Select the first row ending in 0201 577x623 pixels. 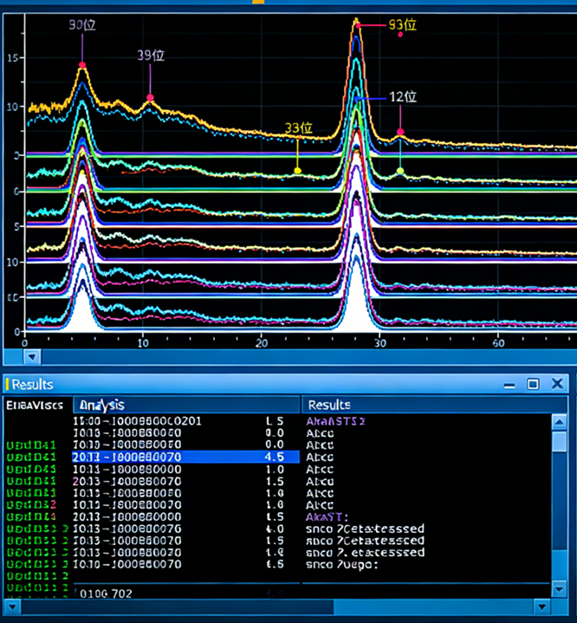coord(137,421)
